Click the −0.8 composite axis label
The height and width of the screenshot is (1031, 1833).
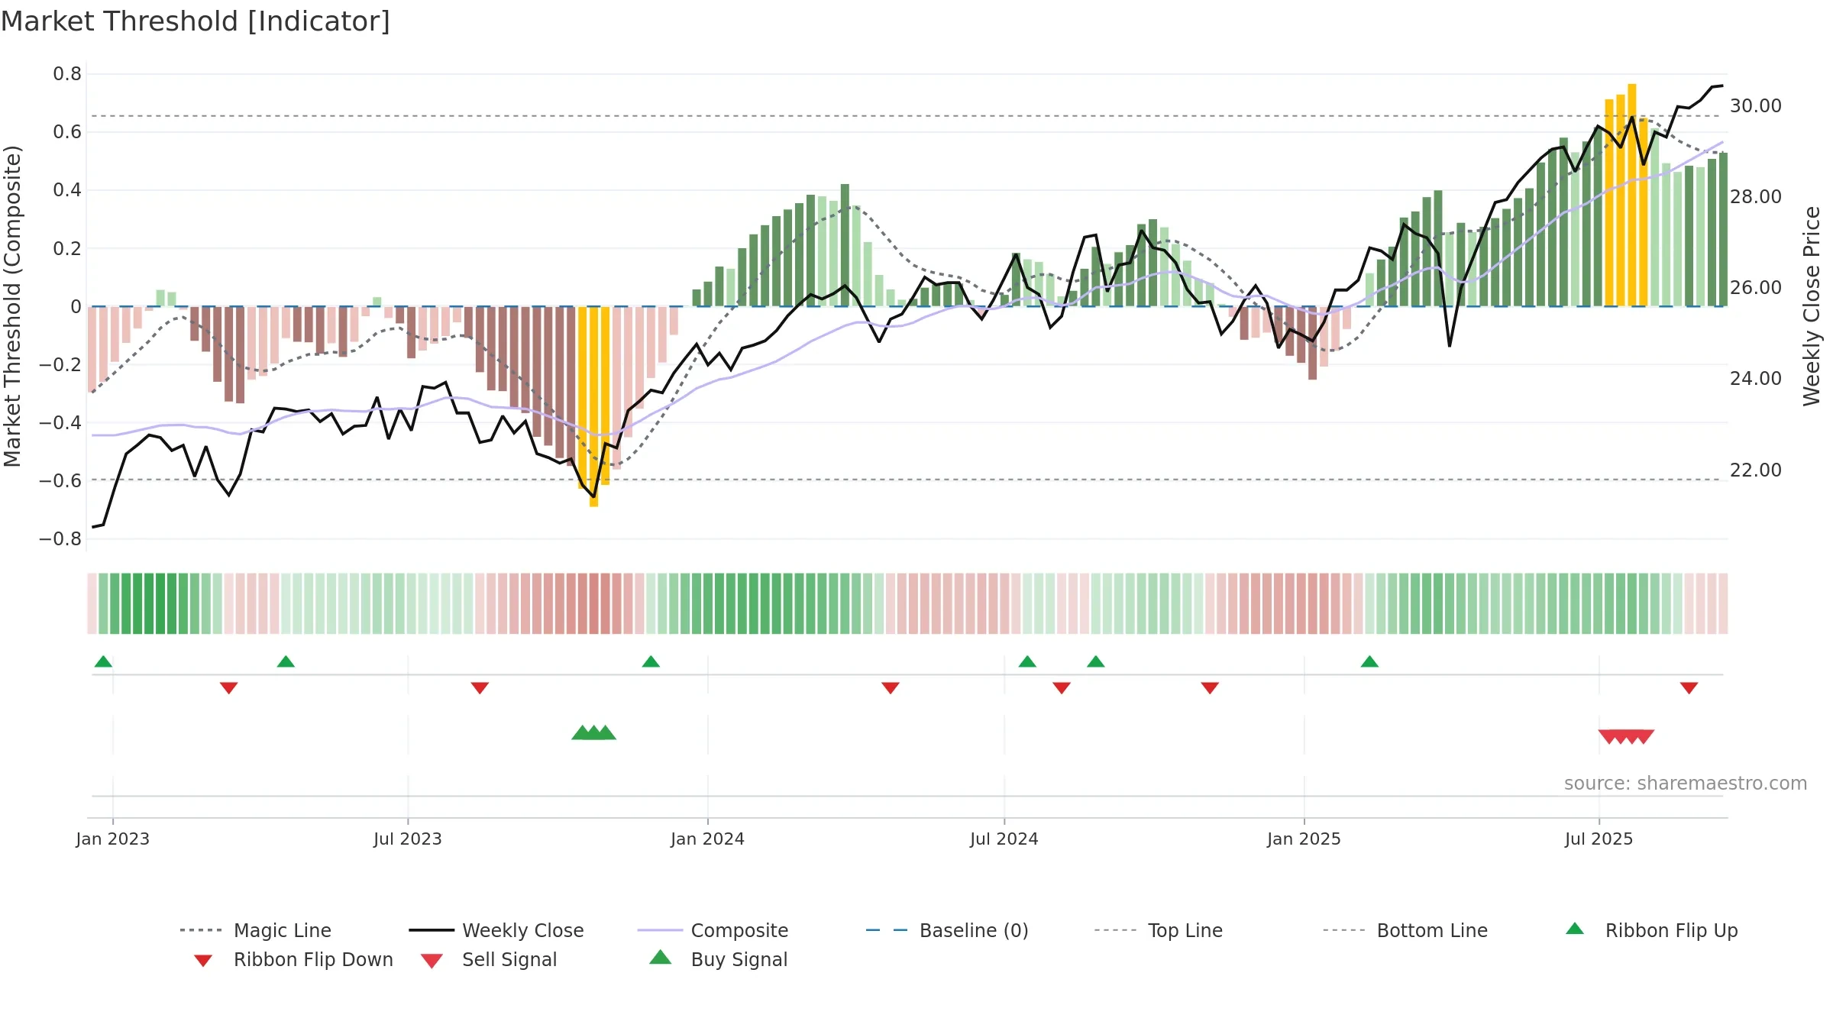[60, 539]
